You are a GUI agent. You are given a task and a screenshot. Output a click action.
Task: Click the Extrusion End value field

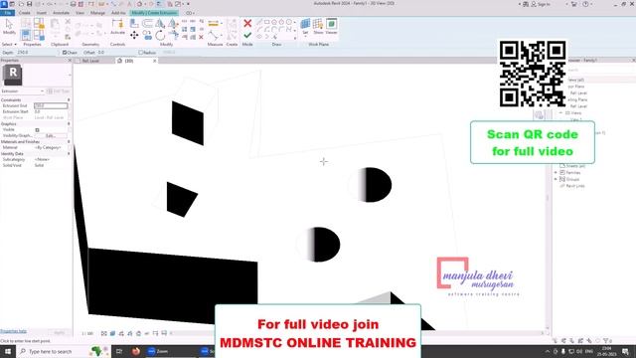pos(51,105)
